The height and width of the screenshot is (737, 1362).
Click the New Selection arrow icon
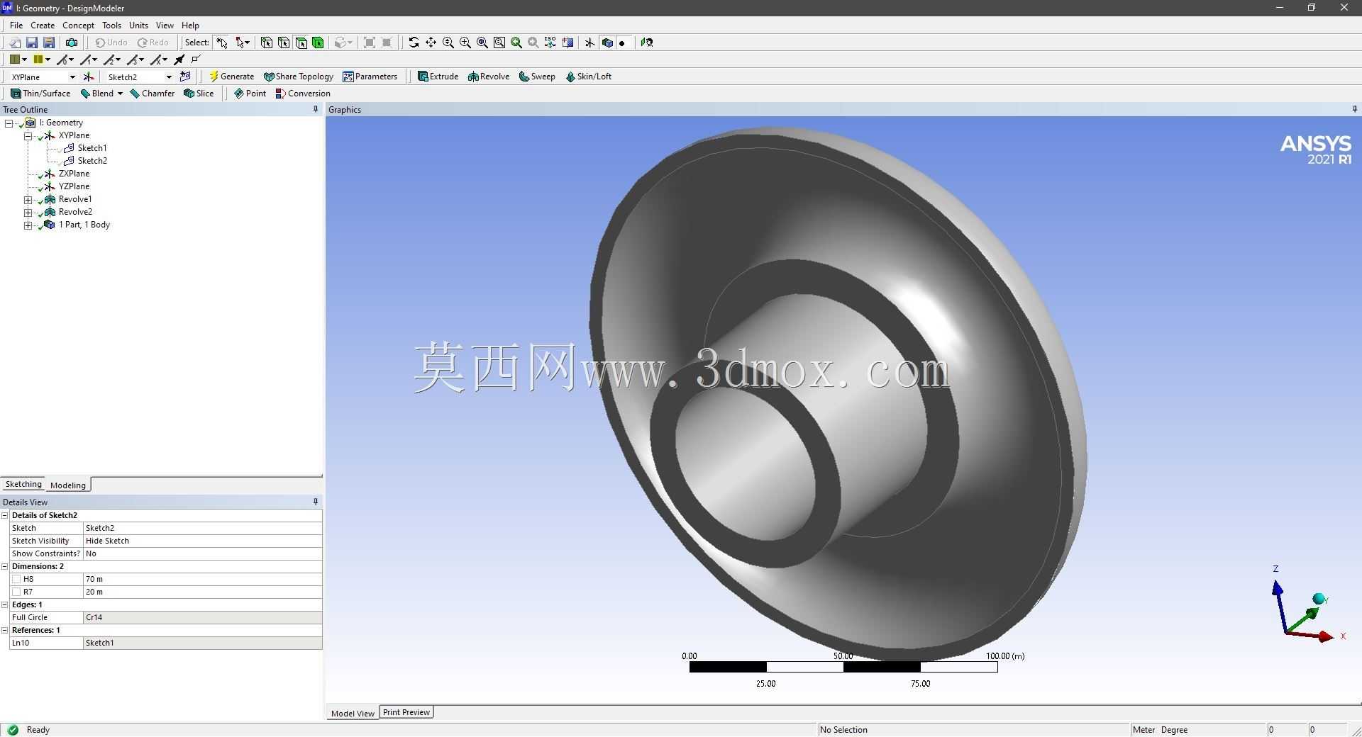point(222,43)
